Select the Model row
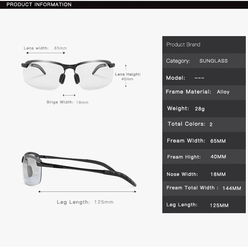The width and height of the screenshot is (248, 248). coord(204,77)
